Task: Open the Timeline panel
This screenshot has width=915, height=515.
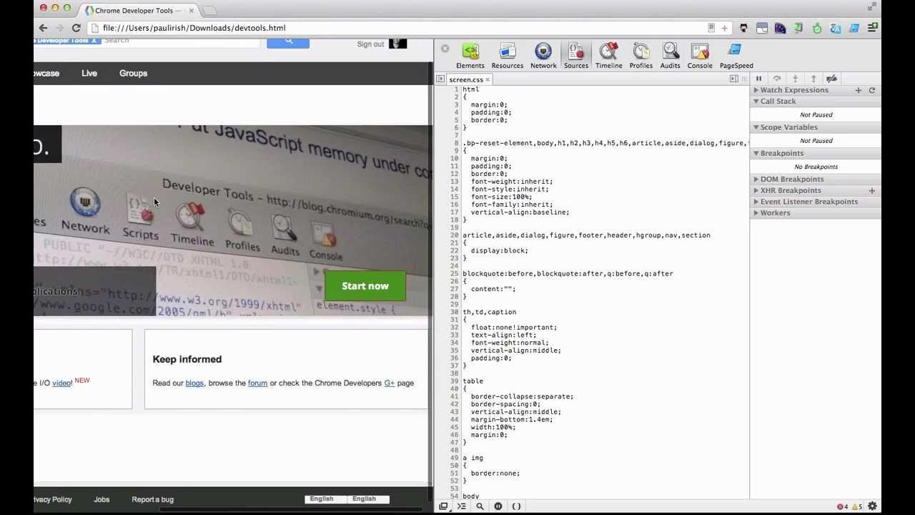Action: [609, 56]
